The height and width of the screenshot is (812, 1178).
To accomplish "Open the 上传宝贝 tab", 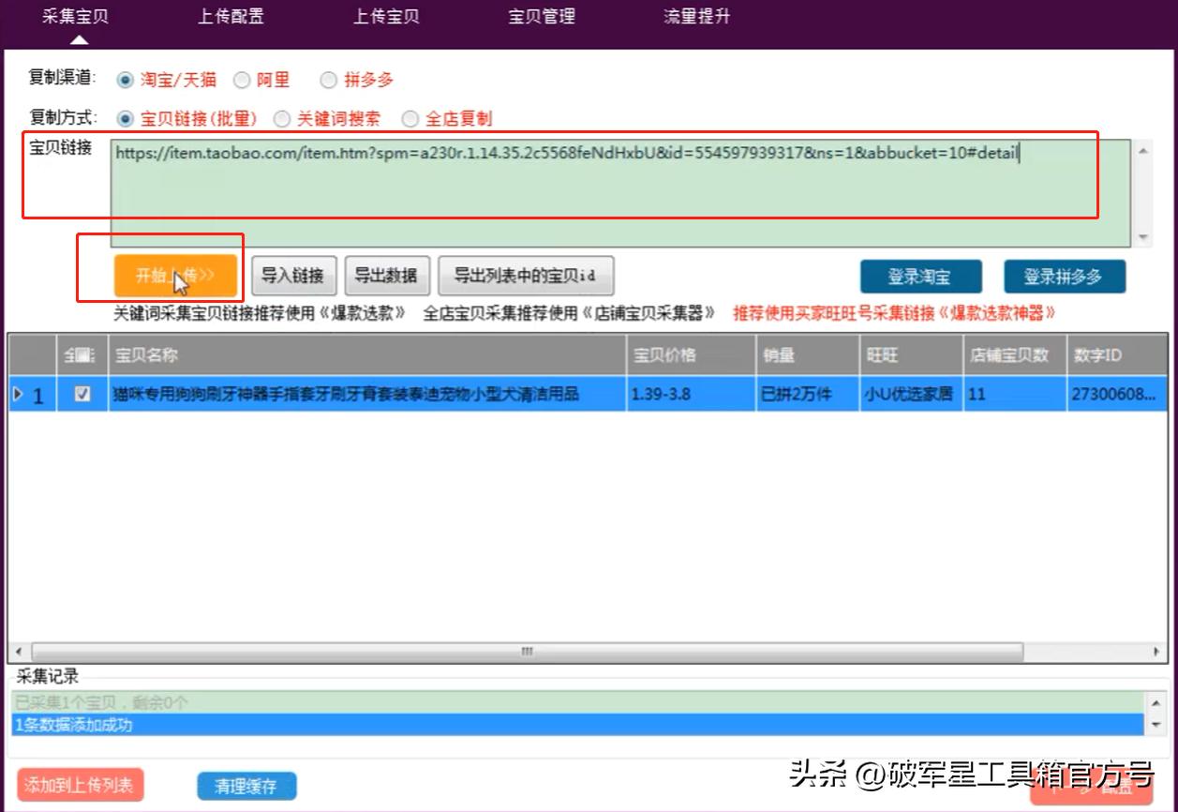I will [x=386, y=17].
